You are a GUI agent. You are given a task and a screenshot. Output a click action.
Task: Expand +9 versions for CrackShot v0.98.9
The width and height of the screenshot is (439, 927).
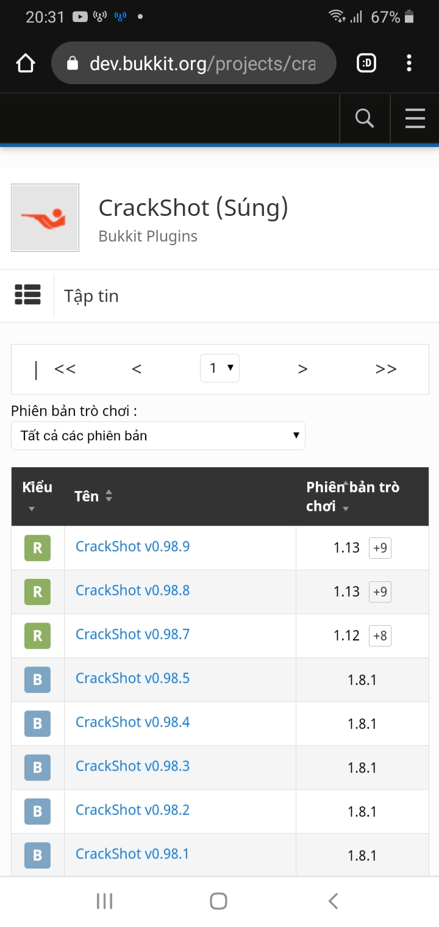pyautogui.click(x=380, y=548)
